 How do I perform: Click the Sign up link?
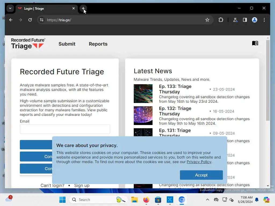pos(82,186)
